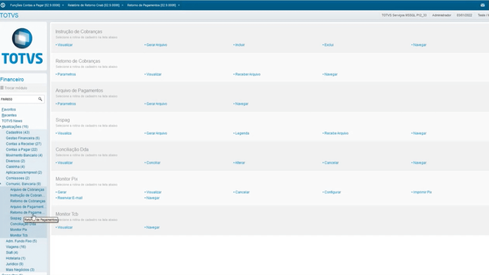Click the TOTVS circular icon in top bar
Image resolution: width=489 pixels, height=275 pixels.
3,5
